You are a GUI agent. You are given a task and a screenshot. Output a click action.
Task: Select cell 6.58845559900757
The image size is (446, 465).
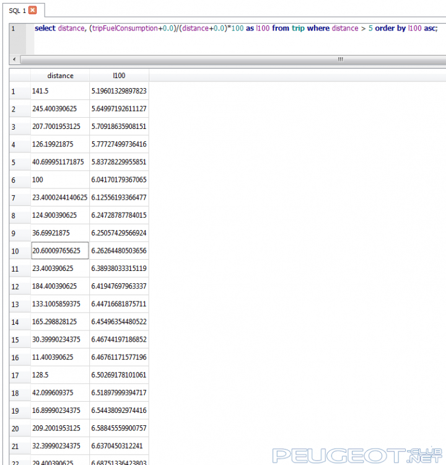[x=119, y=428]
